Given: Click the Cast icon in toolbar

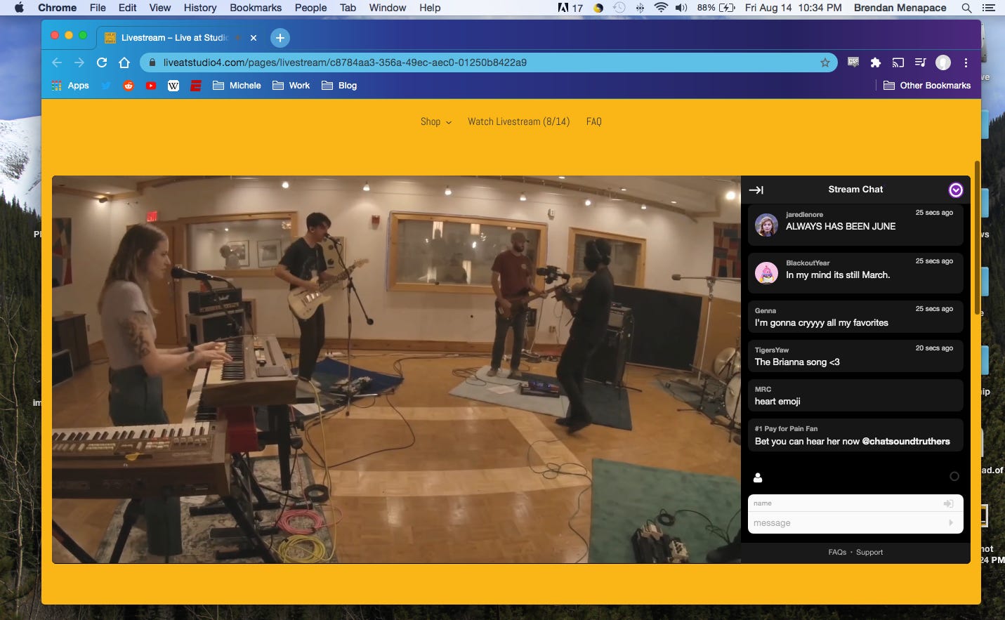Looking at the screenshot, I should [898, 62].
